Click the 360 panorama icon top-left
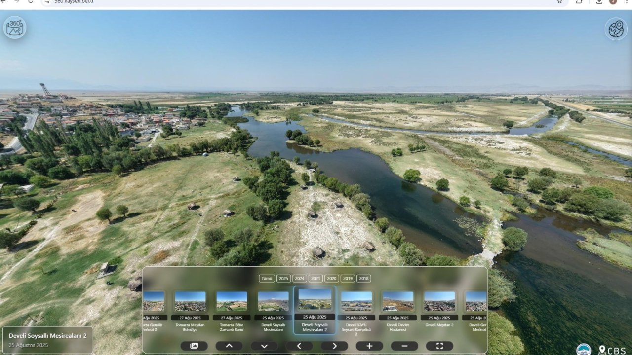 pyautogui.click(x=15, y=27)
